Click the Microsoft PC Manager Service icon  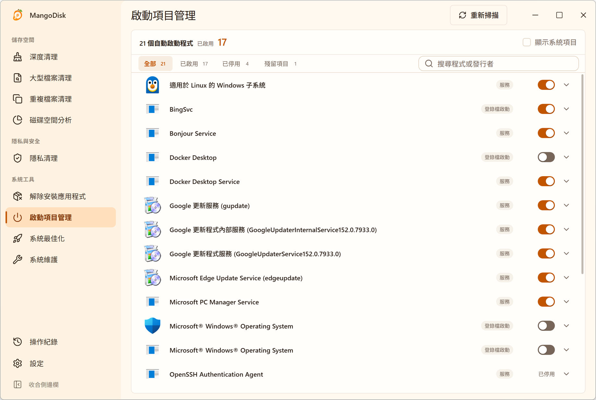(152, 302)
